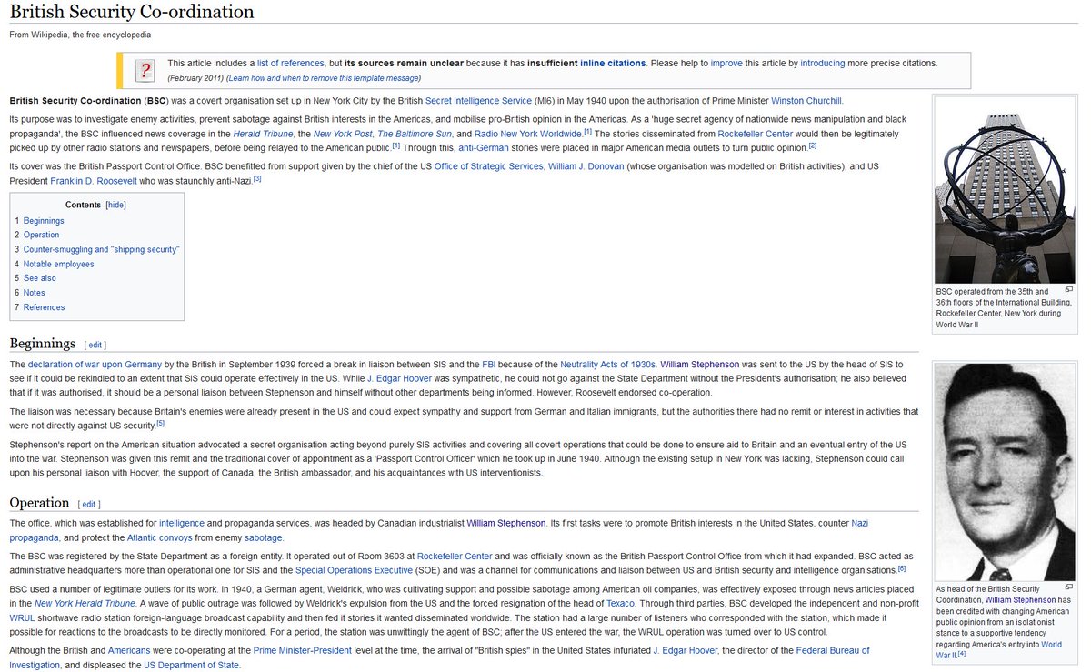Go to Notes in contents
Image resolution: width=1091 pixels, height=672 pixels.
pyautogui.click(x=35, y=293)
